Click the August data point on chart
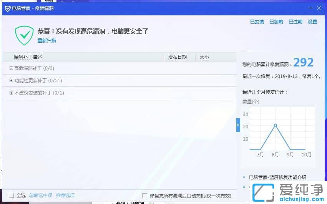 pyautogui.click(x=275, y=125)
